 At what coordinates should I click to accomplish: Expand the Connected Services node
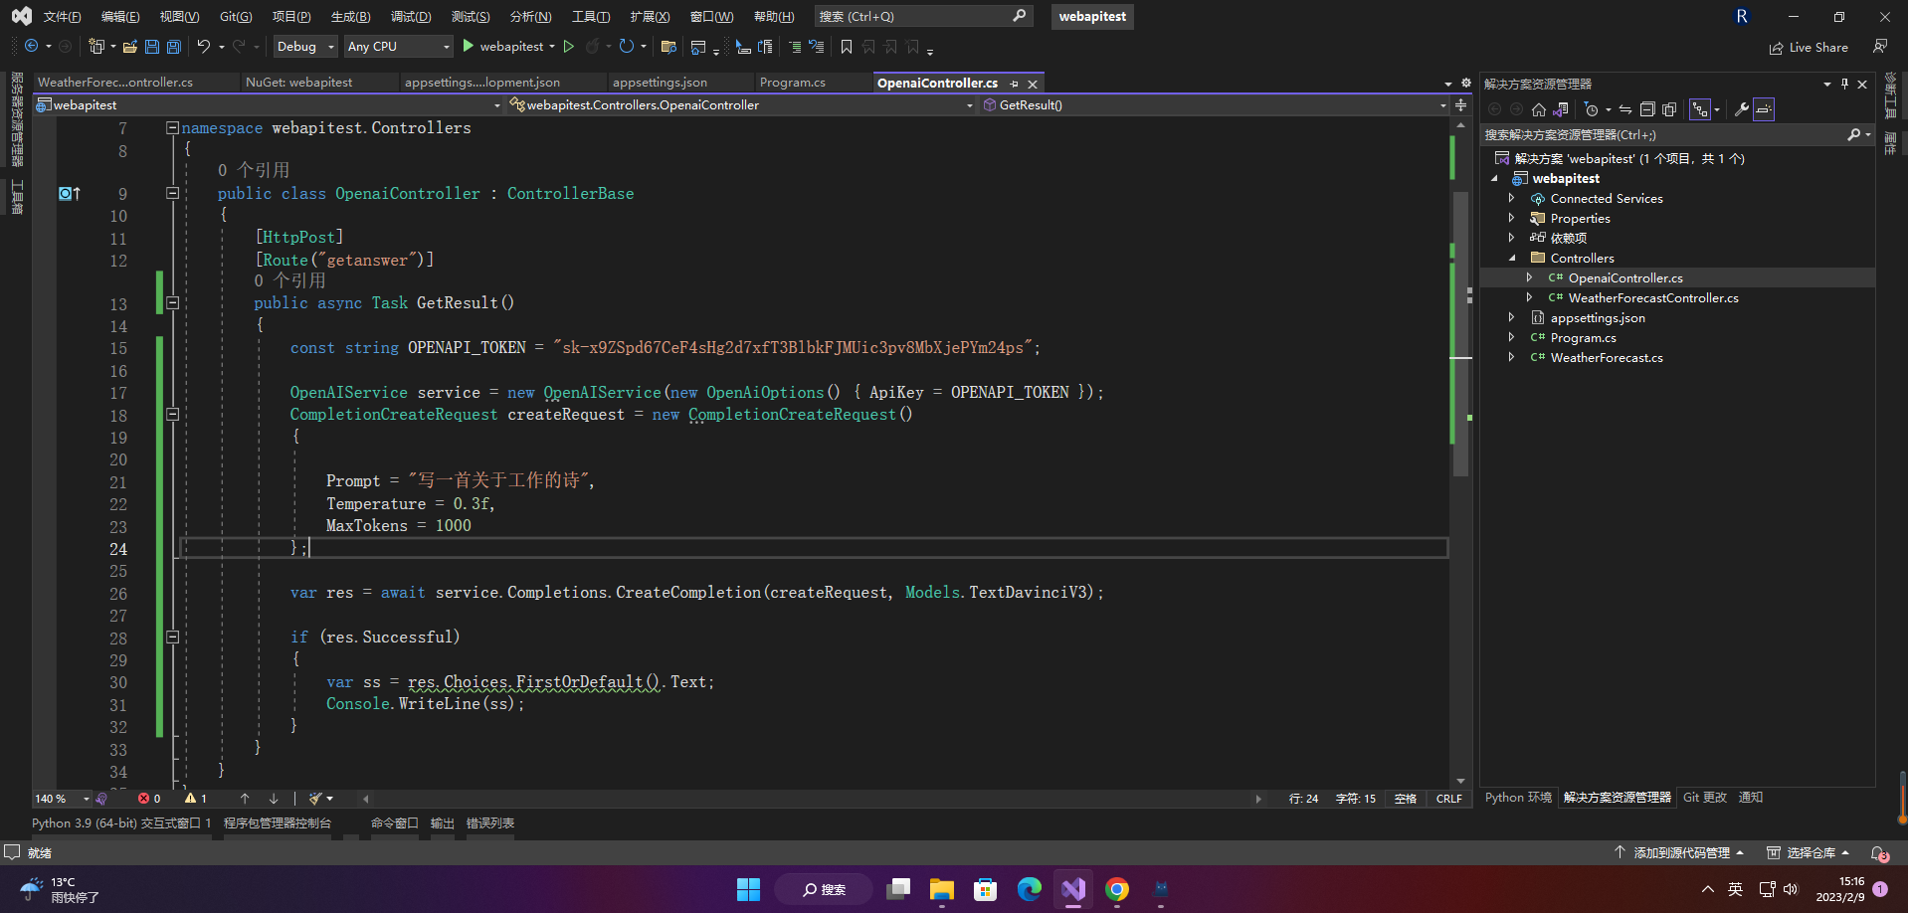(x=1511, y=199)
